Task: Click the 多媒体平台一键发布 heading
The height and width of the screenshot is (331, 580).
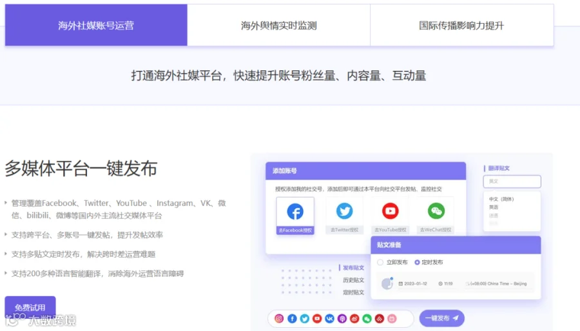Action: click(x=81, y=169)
